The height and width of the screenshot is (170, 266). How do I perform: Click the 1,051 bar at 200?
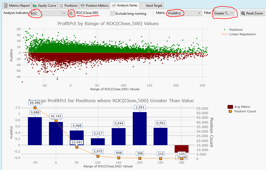tap(140, 128)
